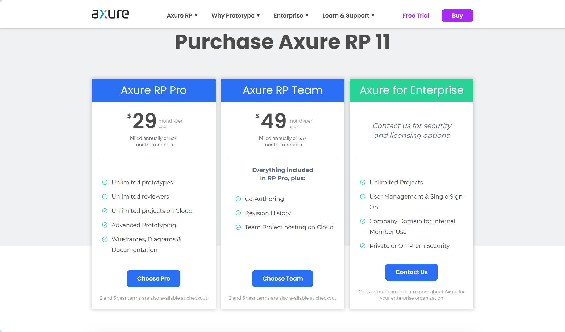Click the Axure RP Pro card header
This screenshot has width=565, height=332.
coord(154,90)
